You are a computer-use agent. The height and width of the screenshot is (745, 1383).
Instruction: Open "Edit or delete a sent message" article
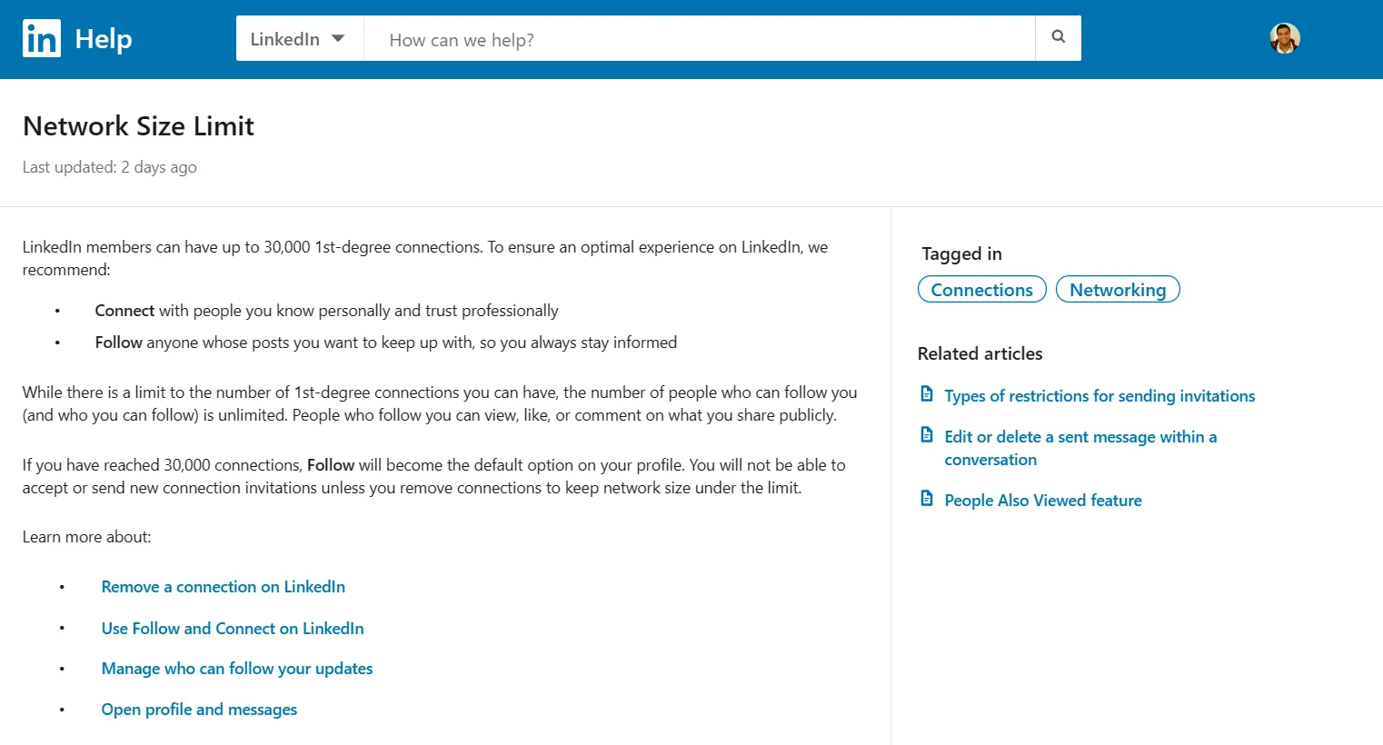pos(1080,448)
